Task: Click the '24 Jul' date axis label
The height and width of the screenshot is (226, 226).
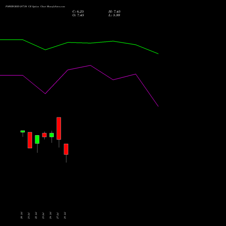Action: pos(51,216)
